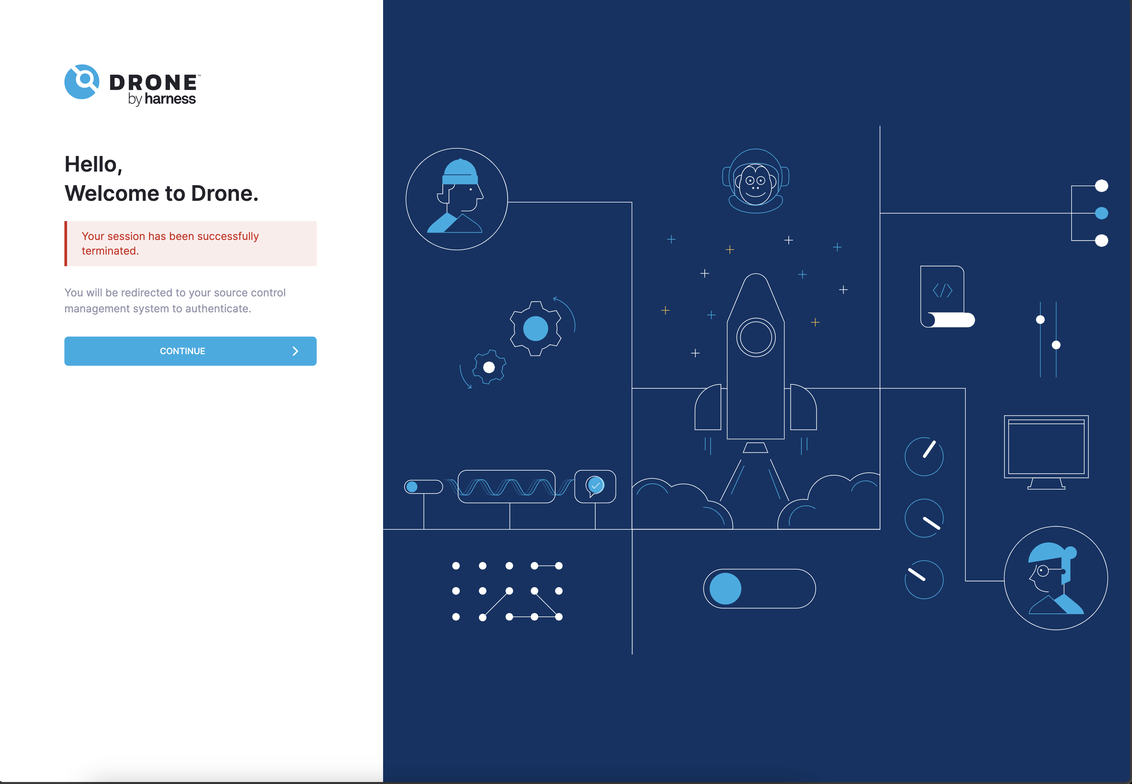Screen dimensions: 1132x784
Task: Click the top dial gauge illustration
Action: click(x=924, y=456)
